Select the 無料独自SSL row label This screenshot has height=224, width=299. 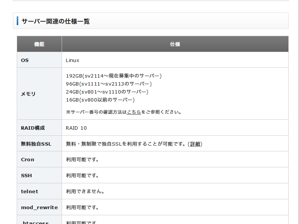pyautogui.click(x=36, y=144)
